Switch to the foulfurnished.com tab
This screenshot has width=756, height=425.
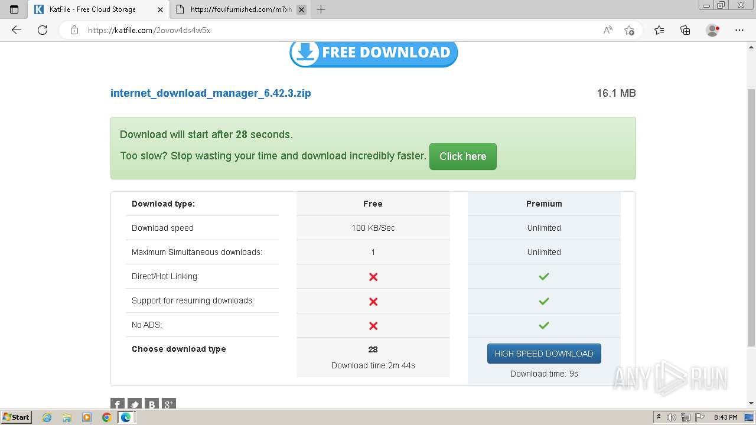[241, 9]
